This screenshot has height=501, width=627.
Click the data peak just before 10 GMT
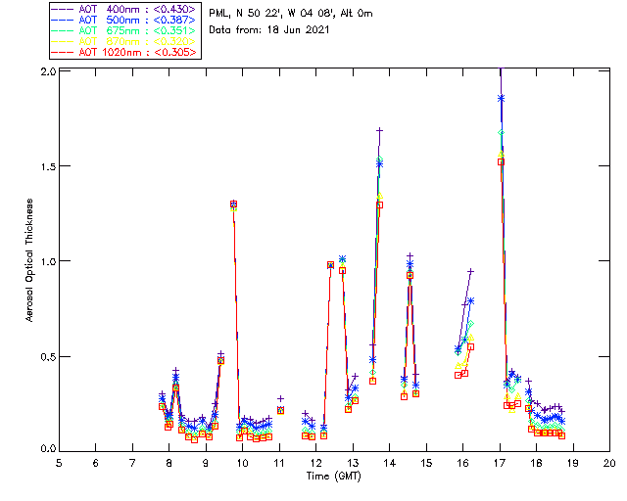click(233, 205)
